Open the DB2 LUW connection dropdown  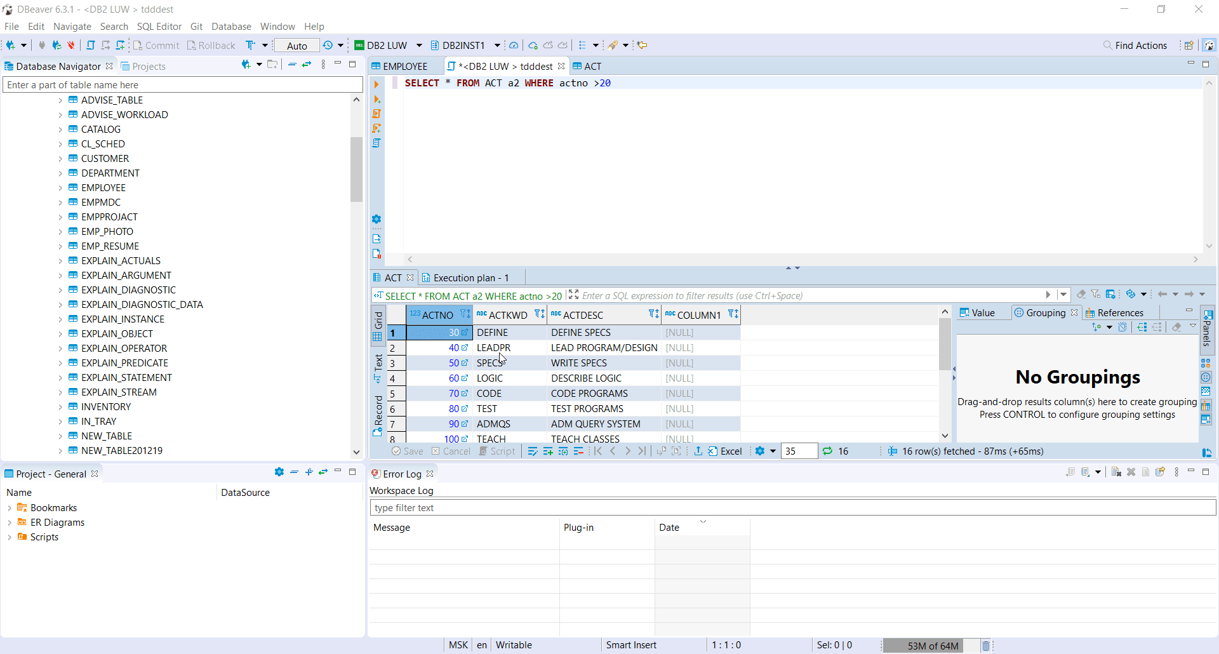(x=419, y=45)
